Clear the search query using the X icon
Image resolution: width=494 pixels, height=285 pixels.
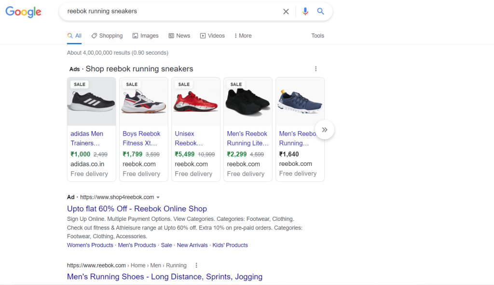(286, 11)
